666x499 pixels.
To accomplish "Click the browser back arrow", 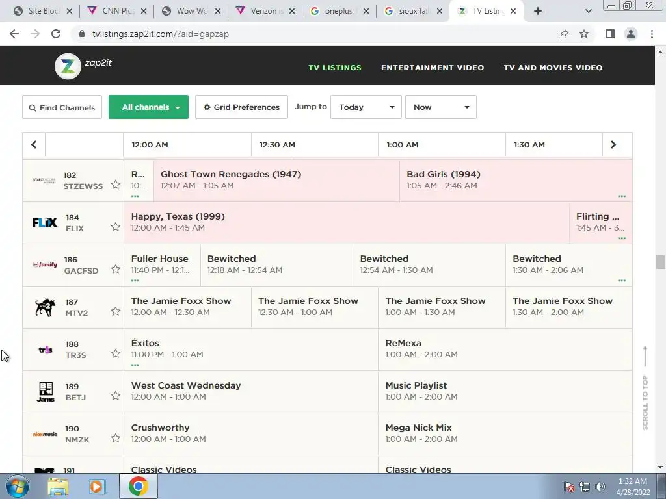I will coord(14,34).
